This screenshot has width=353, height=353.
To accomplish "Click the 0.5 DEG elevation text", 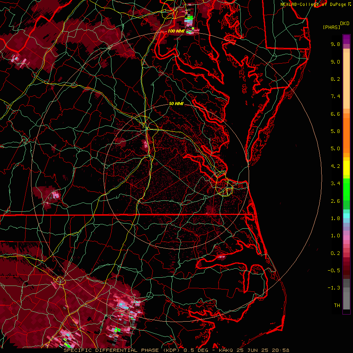I will pos(196,350).
